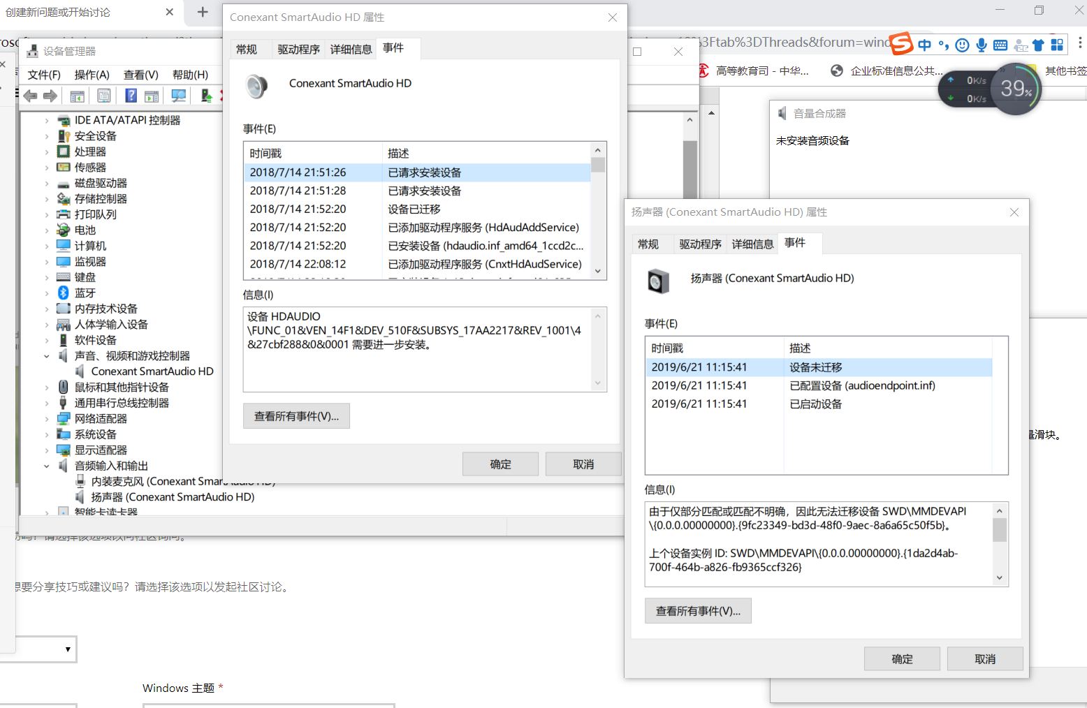This screenshot has width=1087, height=708.
Task: Open the Sogou soft keyboard icon
Action: [1000, 45]
